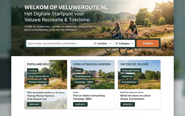Click MEER INFO under Populaire Routes

34,104
